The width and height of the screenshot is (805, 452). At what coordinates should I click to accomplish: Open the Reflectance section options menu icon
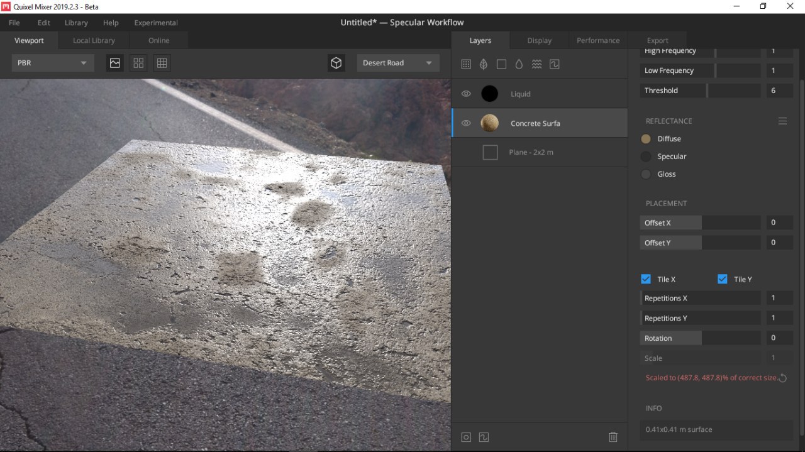click(782, 121)
